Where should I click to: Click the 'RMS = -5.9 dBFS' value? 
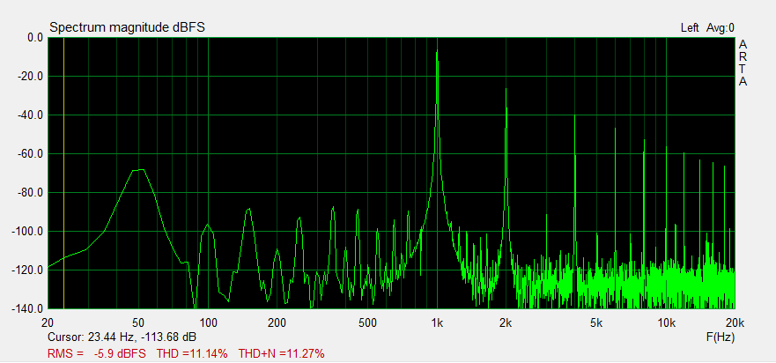[97, 353]
